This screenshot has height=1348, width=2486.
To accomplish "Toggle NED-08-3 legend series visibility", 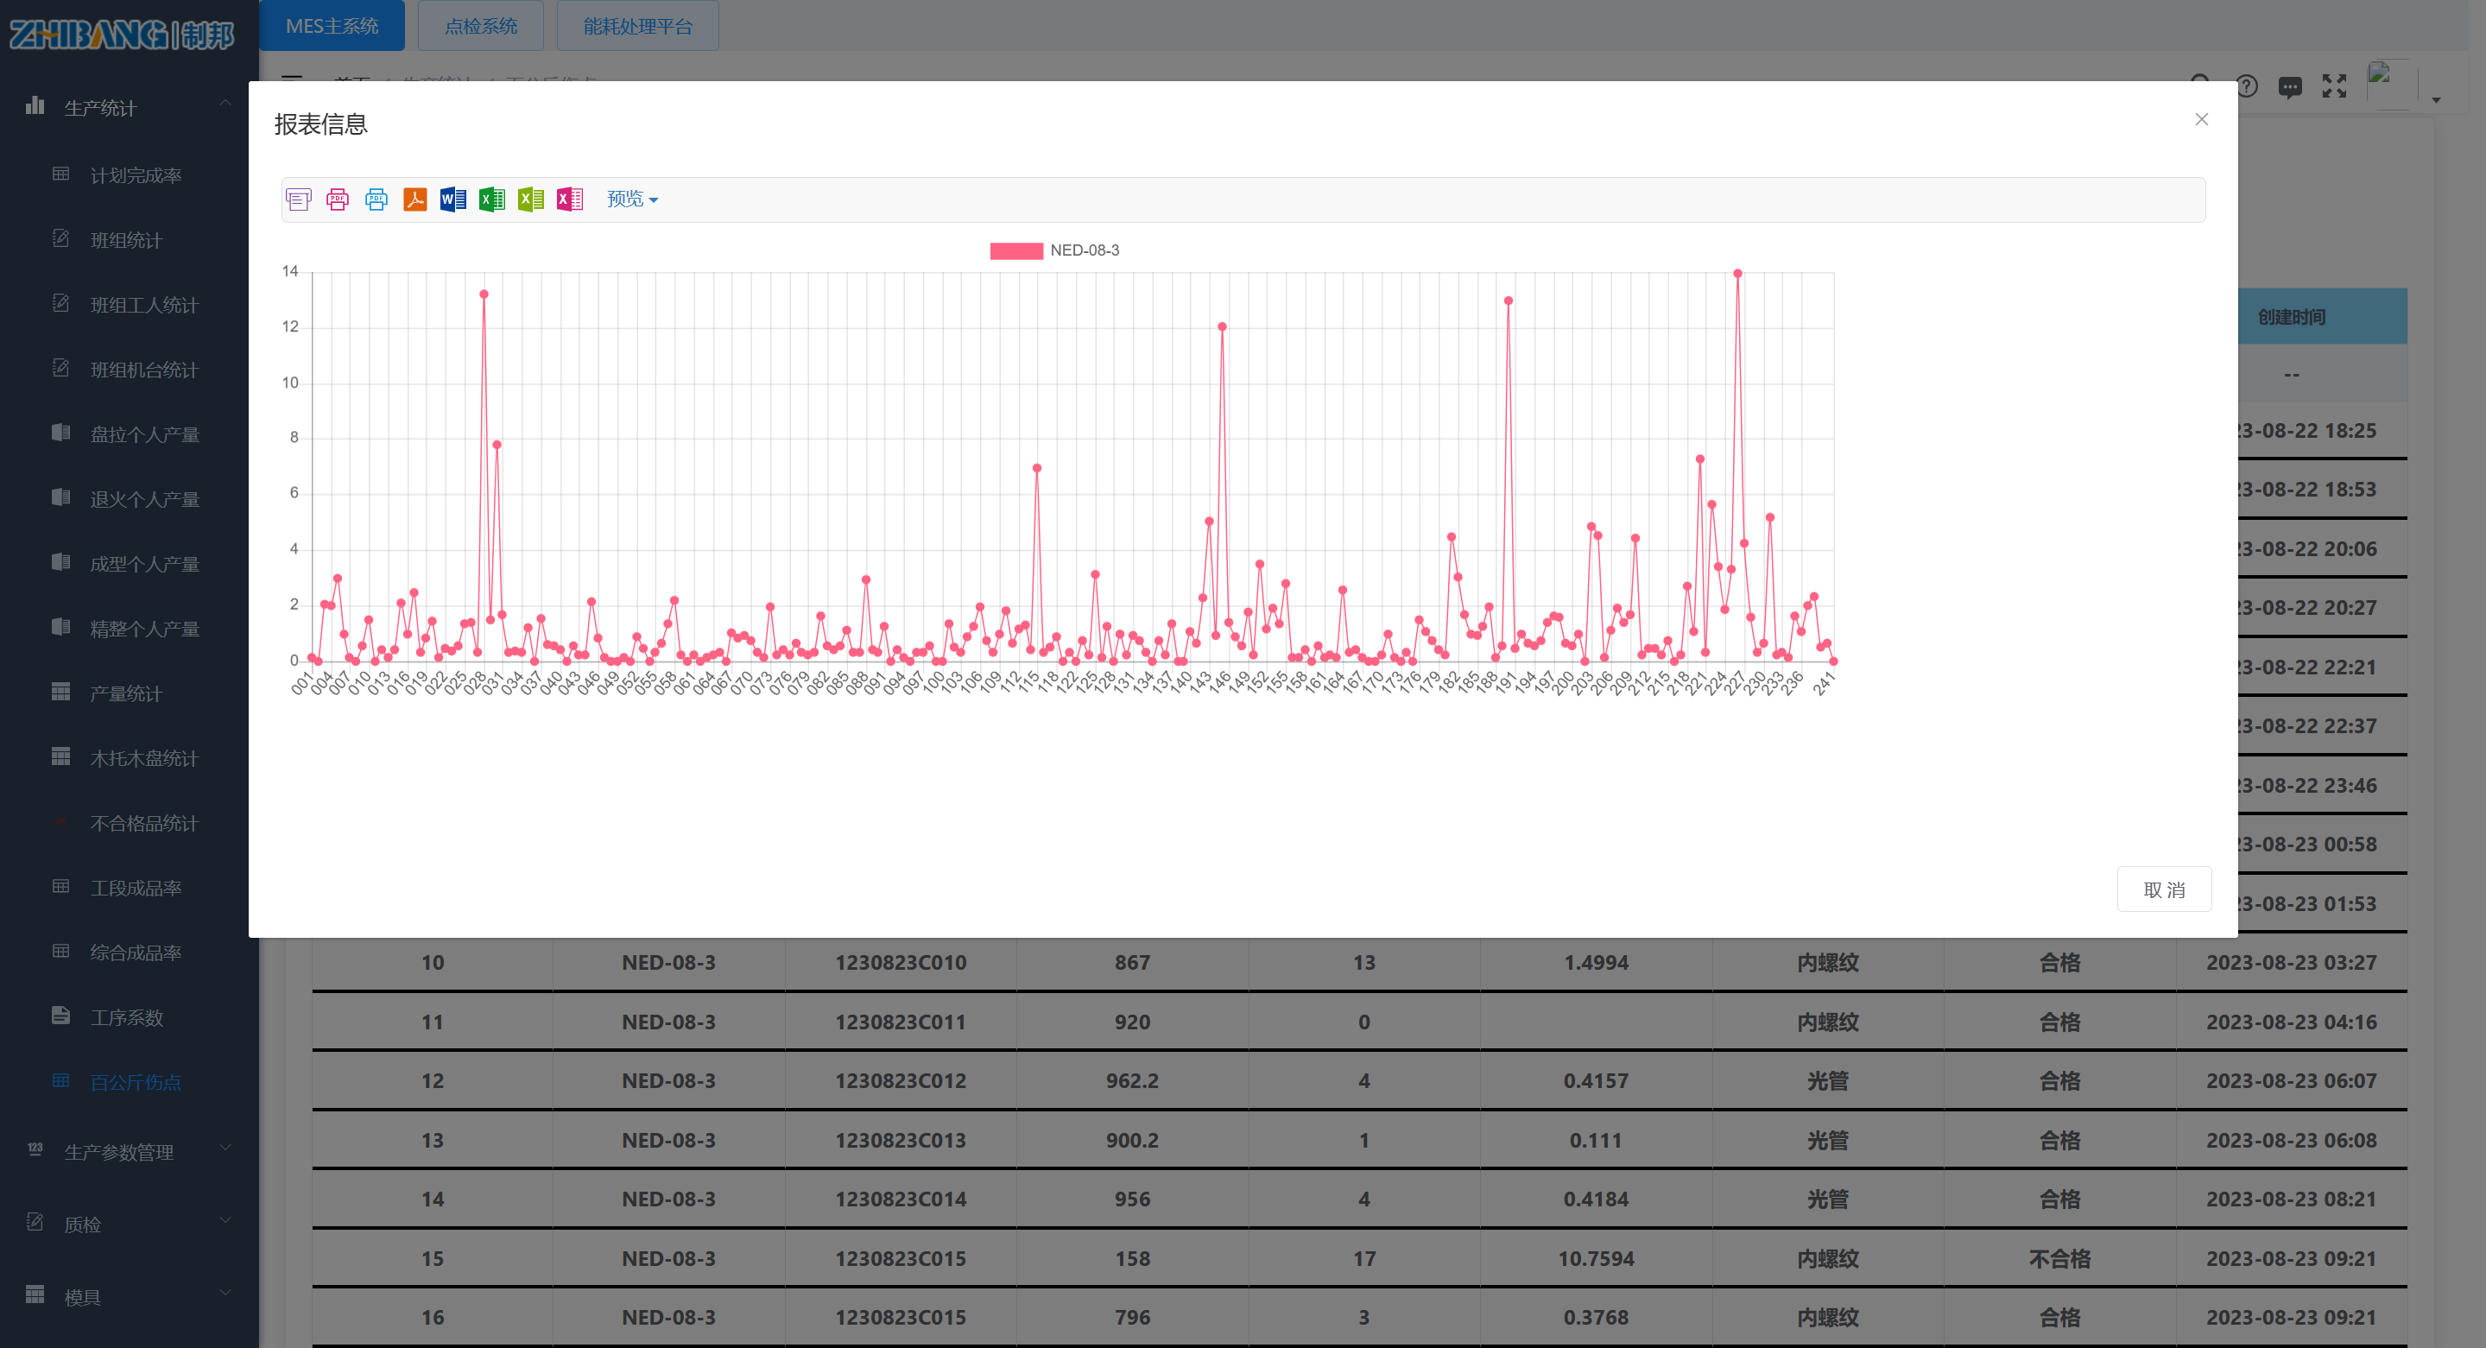I will (x=1055, y=251).
